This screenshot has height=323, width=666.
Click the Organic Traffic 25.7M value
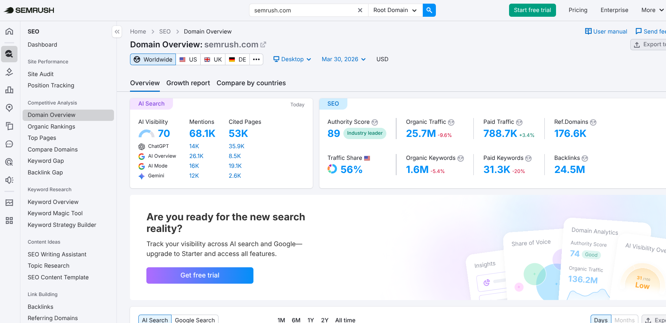(x=421, y=134)
